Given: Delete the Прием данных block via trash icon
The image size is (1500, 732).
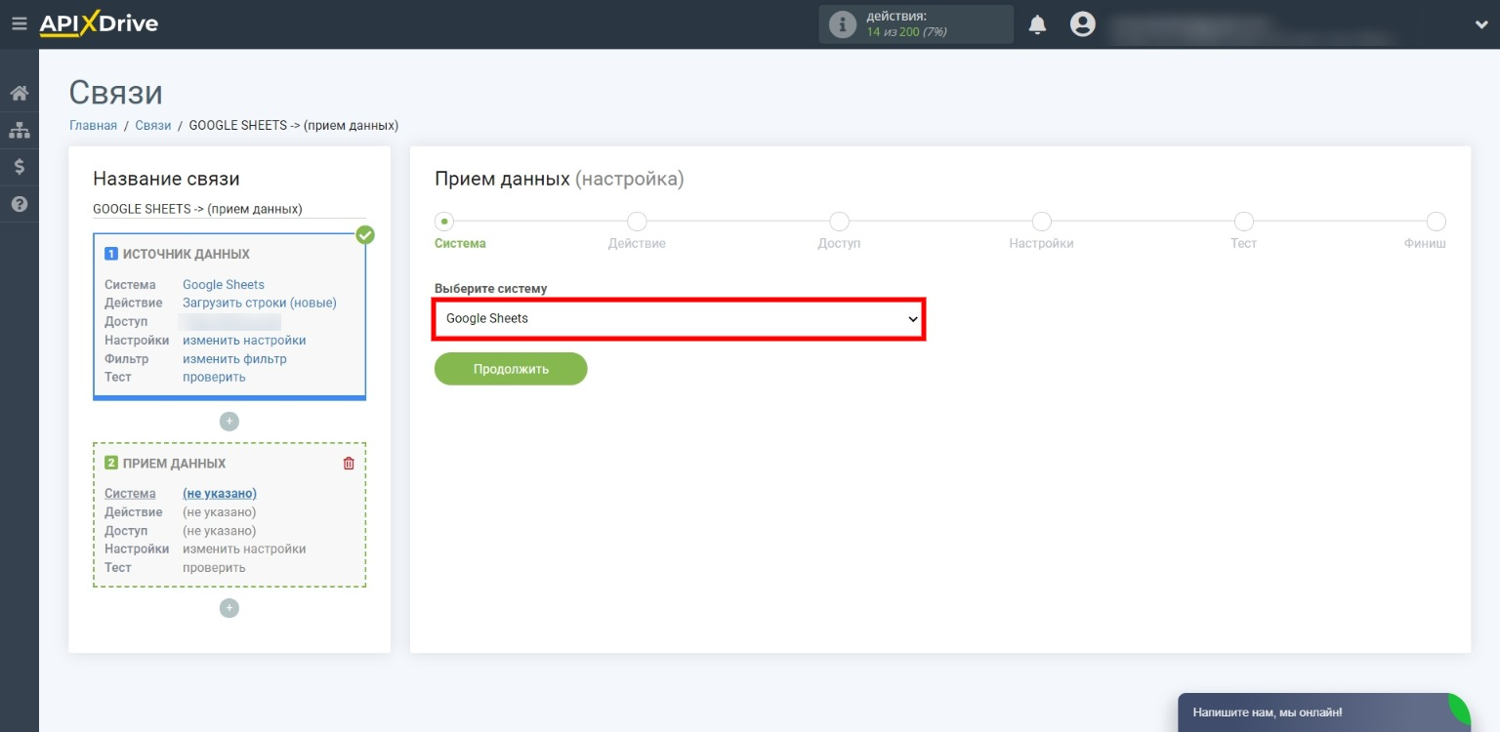Looking at the screenshot, I should pyautogui.click(x=348, y=463).
